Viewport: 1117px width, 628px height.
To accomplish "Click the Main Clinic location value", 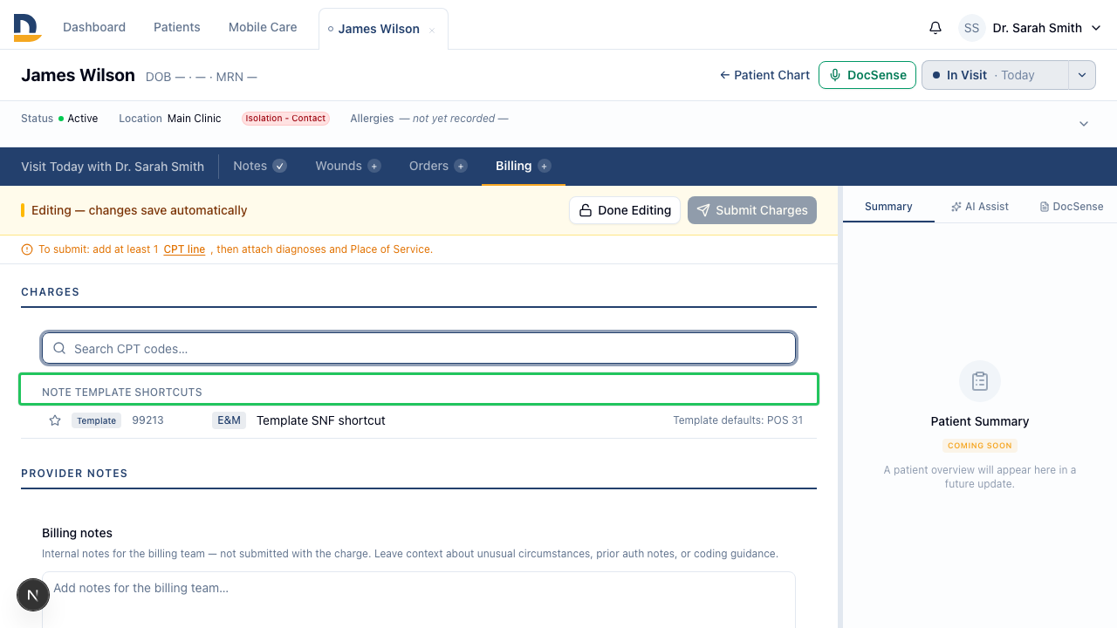I will [195, 119].
